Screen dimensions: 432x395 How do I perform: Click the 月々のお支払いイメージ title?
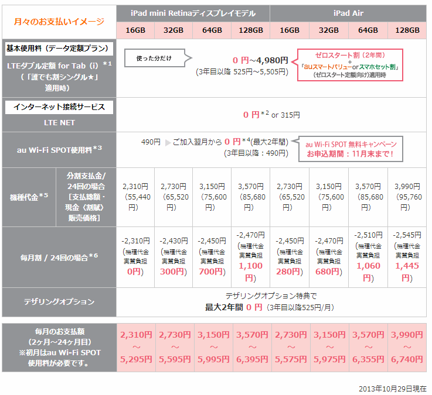click(x=59, y=22)
